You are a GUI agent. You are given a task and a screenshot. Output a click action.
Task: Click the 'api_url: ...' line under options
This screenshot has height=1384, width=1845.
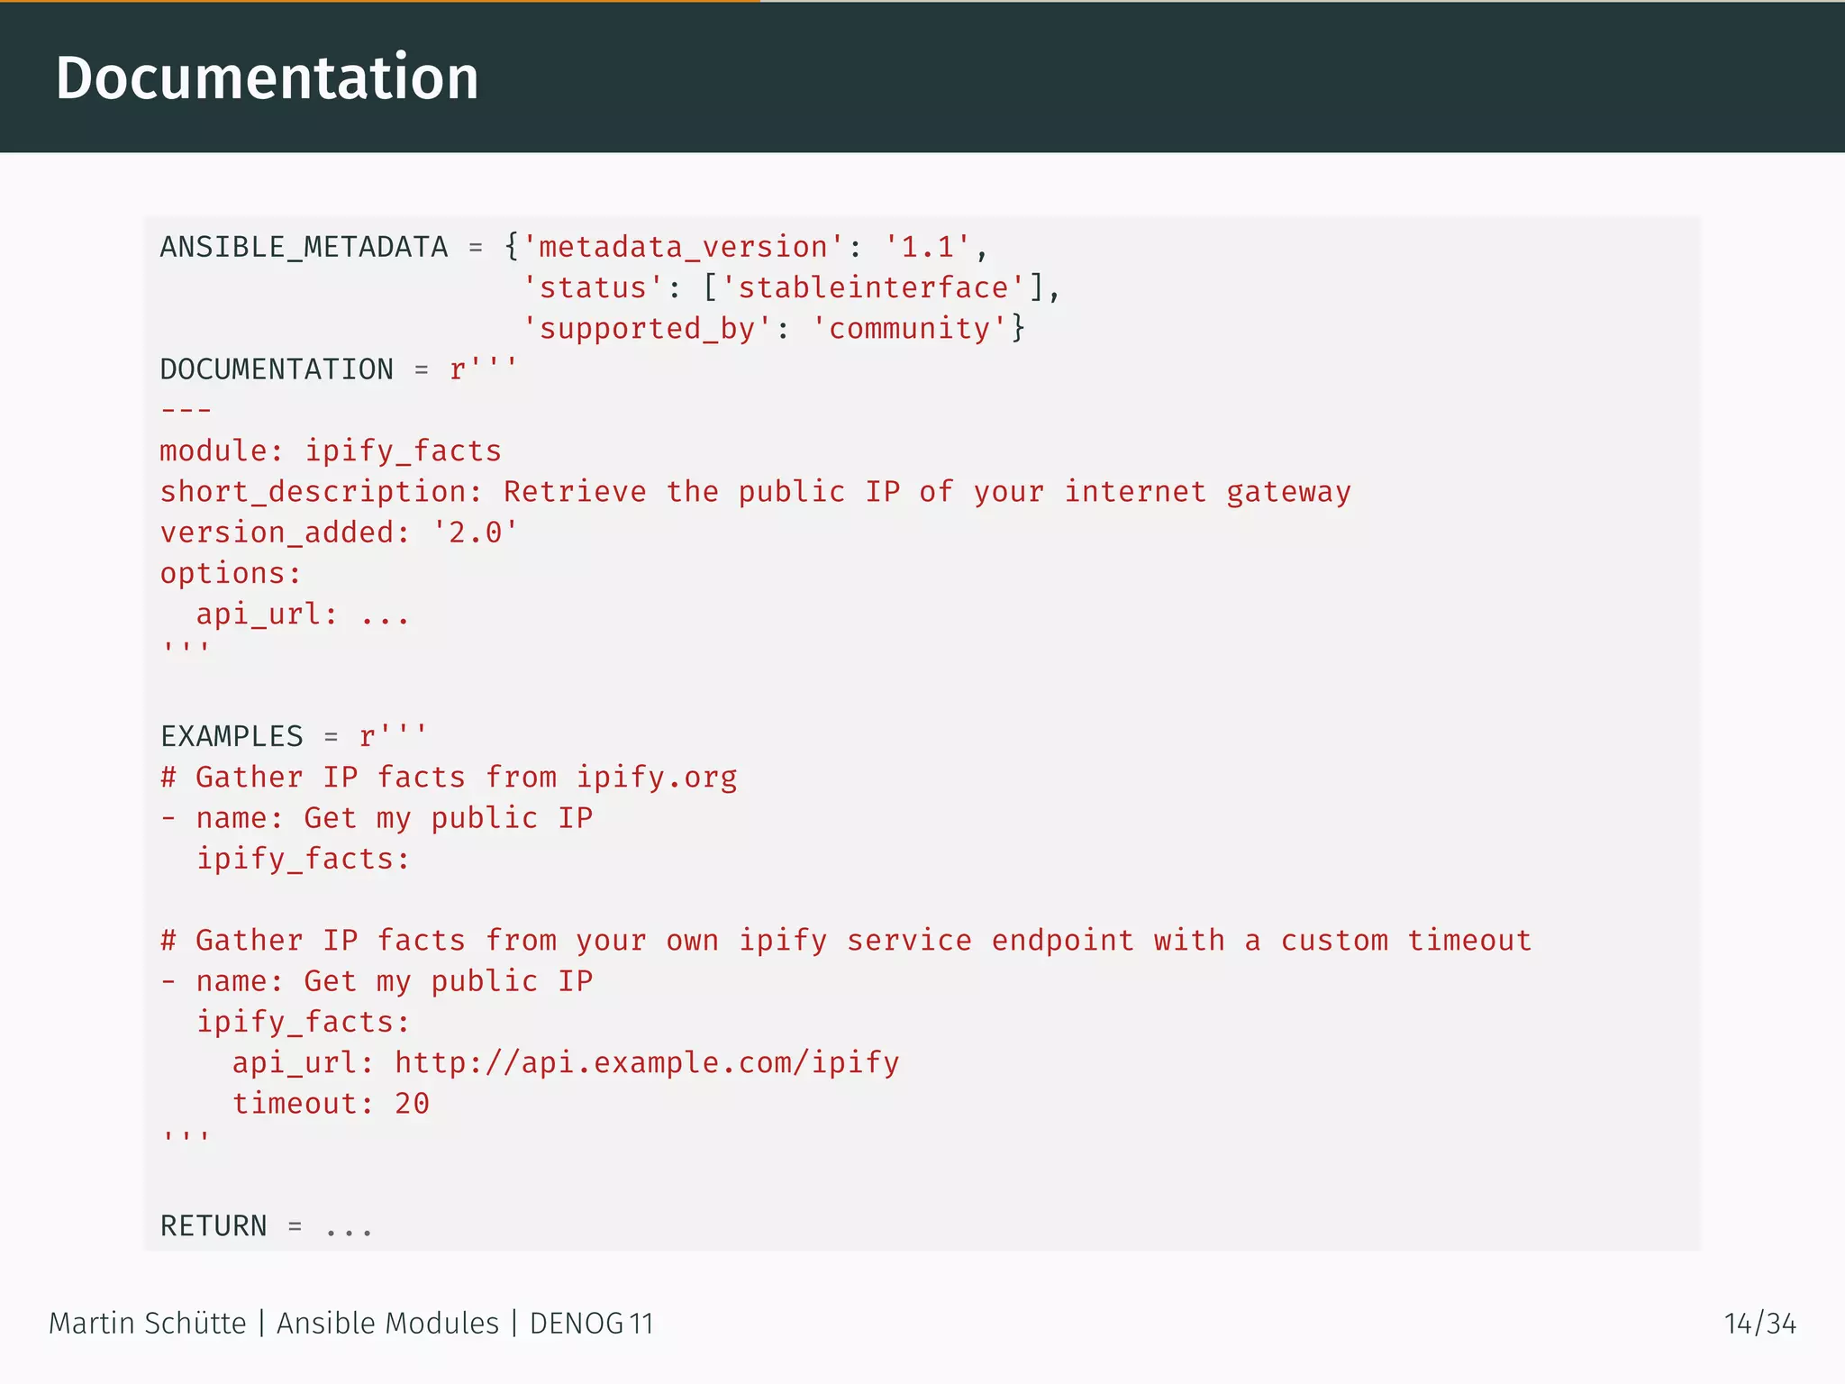[303, 615]
